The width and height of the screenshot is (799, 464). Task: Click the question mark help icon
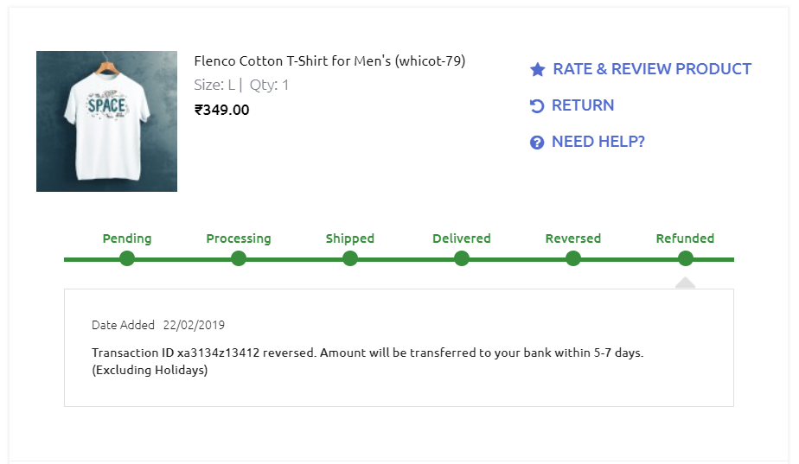[x=537, y=143]
